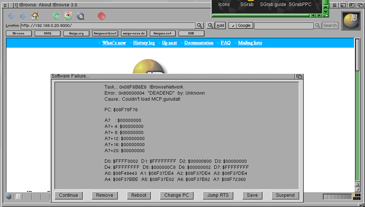
Task: Follow the Documentation link
Action: coord(199,43)
